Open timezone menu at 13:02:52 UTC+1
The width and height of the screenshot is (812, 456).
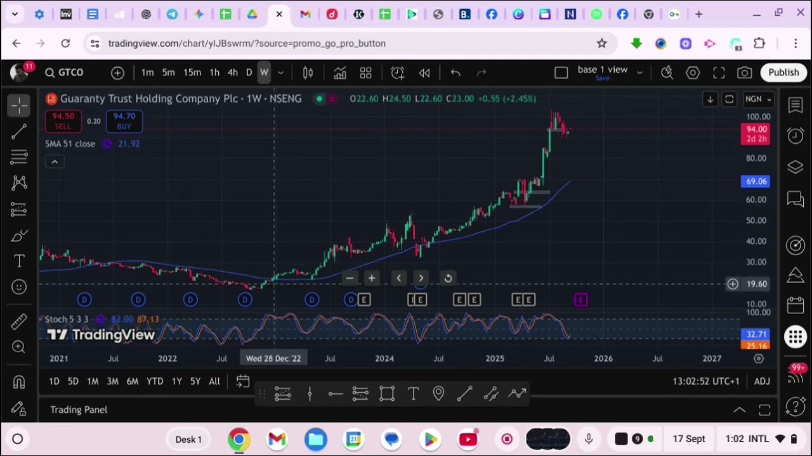(x=706, y=381)
